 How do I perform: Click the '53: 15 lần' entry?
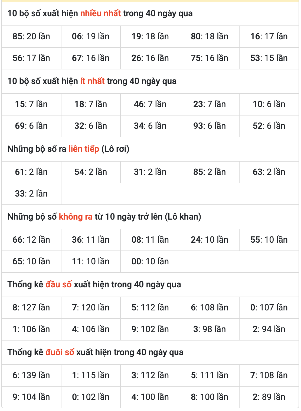(x=269, y=58)
